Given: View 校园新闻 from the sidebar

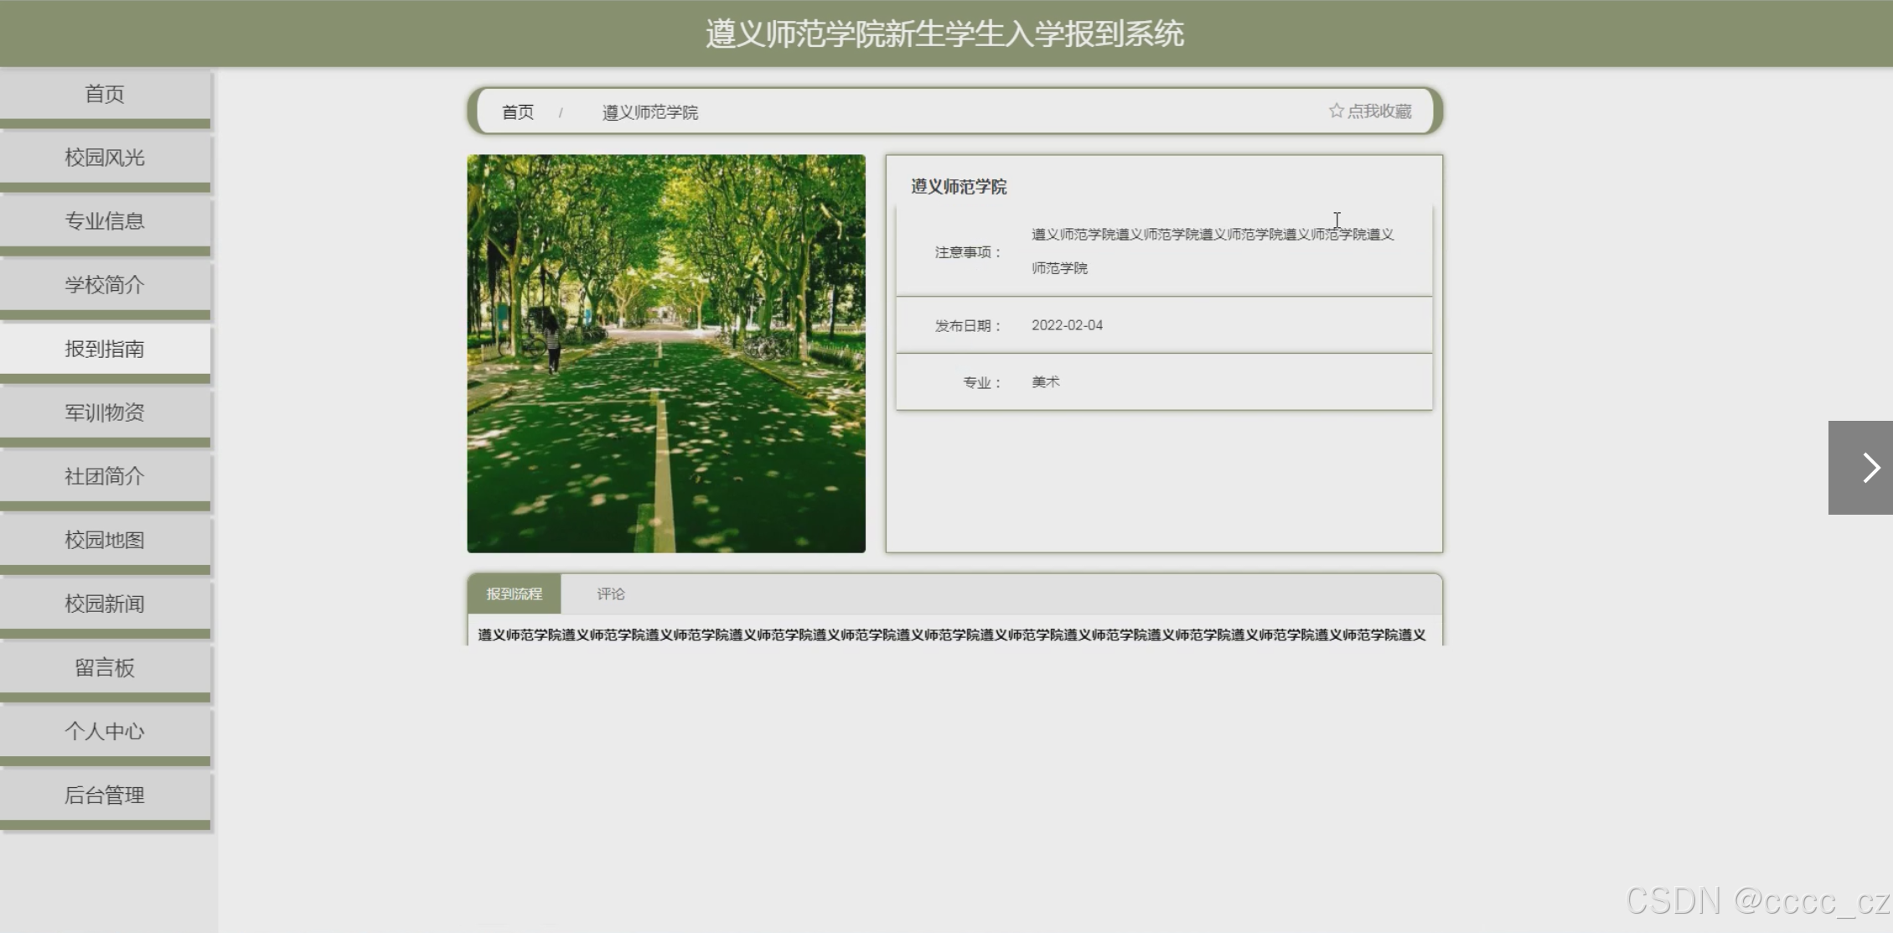Looking at the screenshot, I should click(105, 604).
